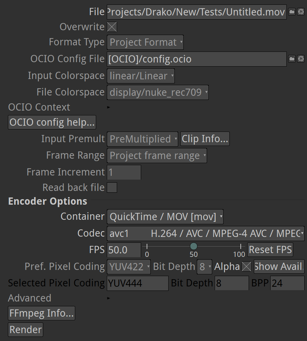Open folder icon beside OCIO Config File

coord(292,59)
